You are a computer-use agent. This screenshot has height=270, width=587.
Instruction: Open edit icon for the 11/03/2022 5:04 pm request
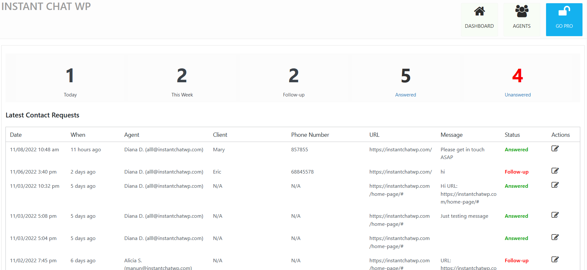(x=555, y=237)
